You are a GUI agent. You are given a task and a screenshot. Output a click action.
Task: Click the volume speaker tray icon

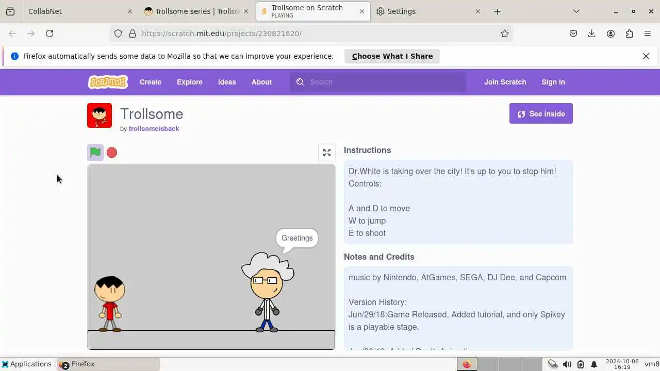(x=567, y=364)
